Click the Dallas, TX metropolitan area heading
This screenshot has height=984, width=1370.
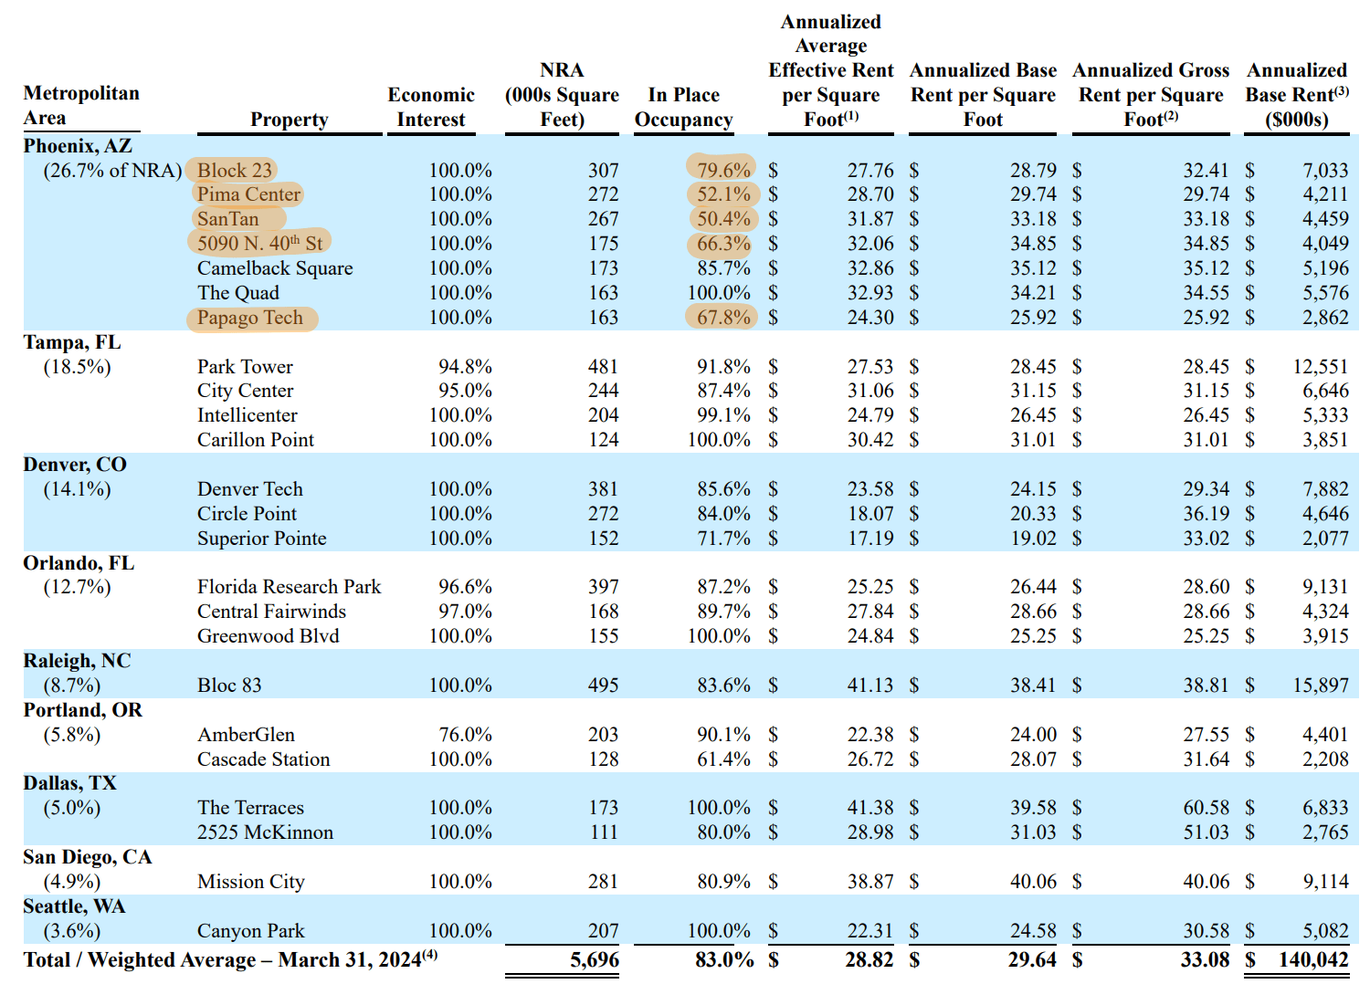tap(70, 783)
